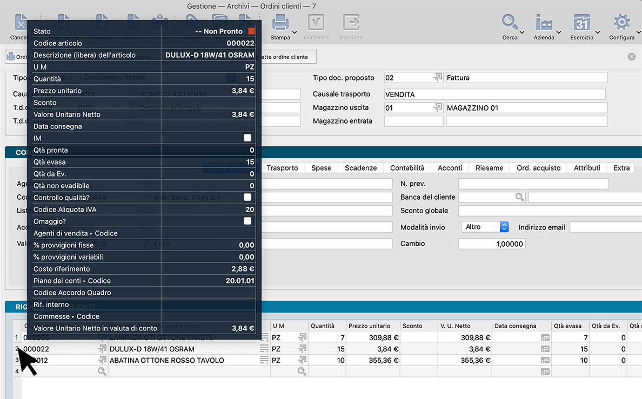This screenshot has width=642, height=399.
Task: Click the red Non Pronto status square
Action: coord(251,31)
